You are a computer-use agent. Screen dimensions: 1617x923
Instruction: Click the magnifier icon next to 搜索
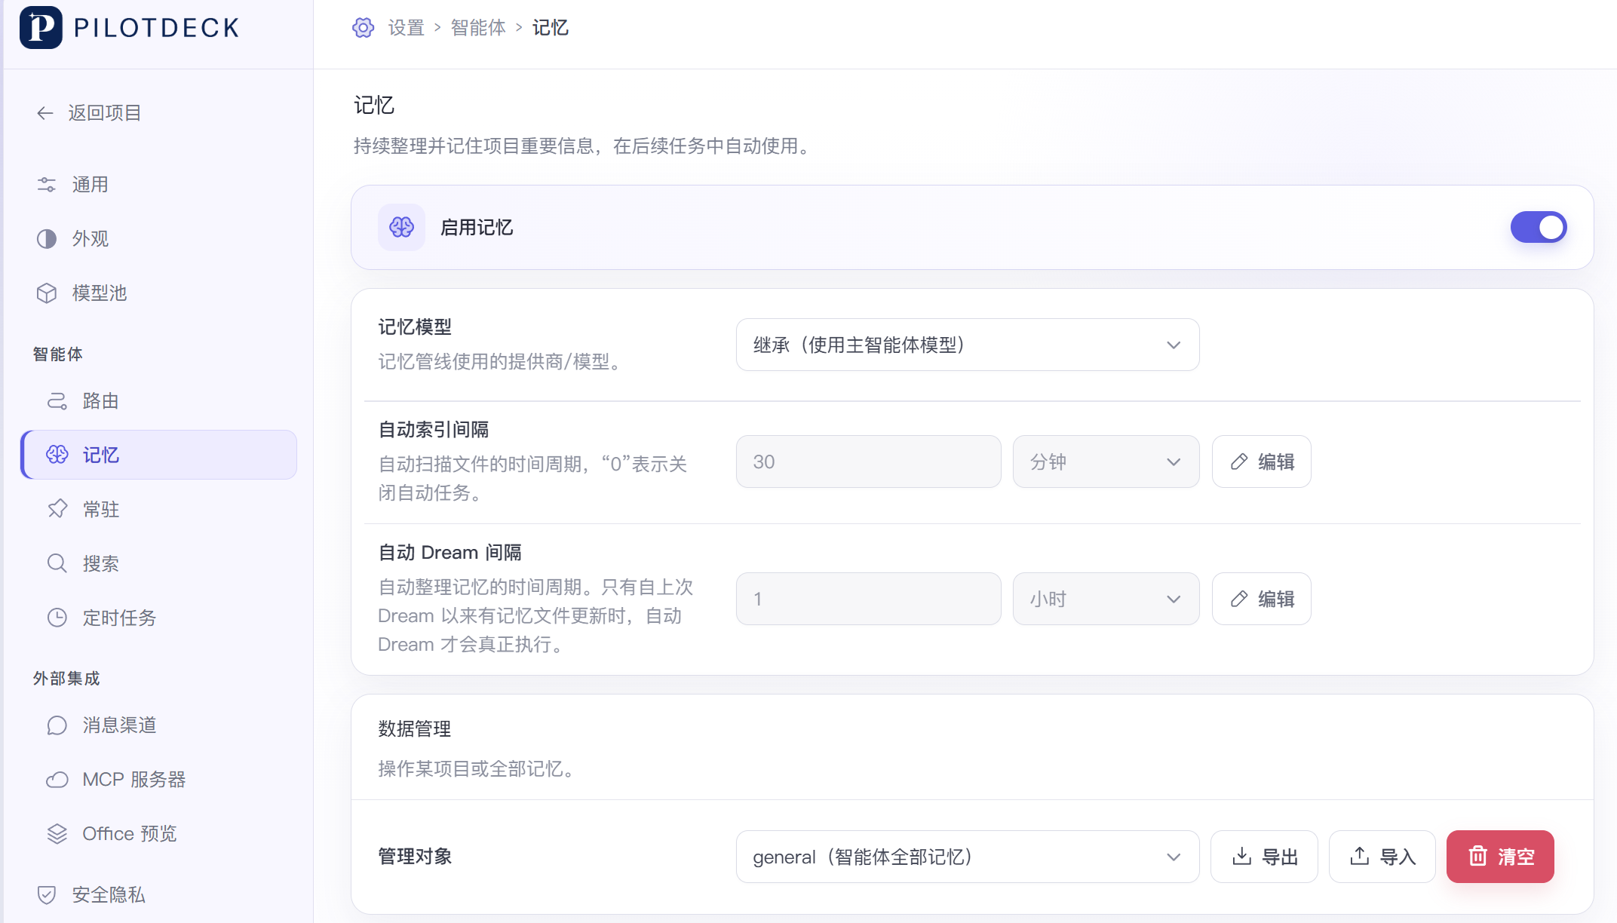57,563
